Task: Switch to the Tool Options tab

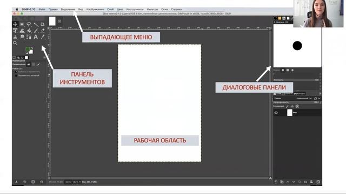Action: click(x=14, y=58)
